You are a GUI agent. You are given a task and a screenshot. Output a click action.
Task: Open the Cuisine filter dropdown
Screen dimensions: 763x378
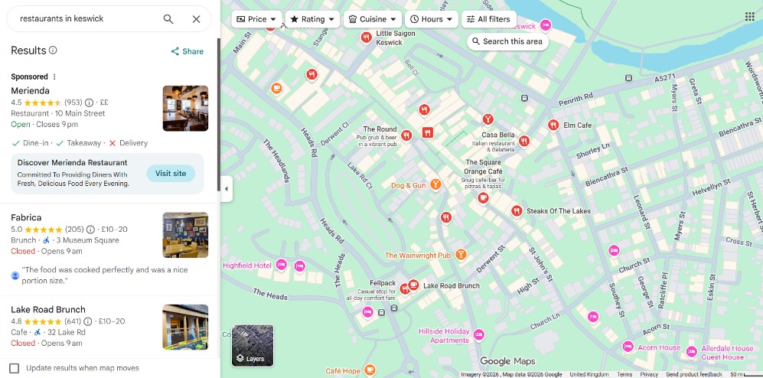(373, 19)
